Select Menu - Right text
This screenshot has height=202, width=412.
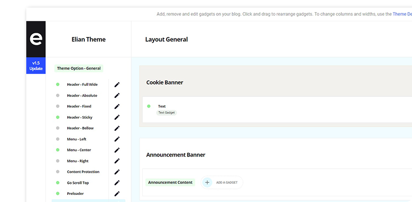point(78,161)
